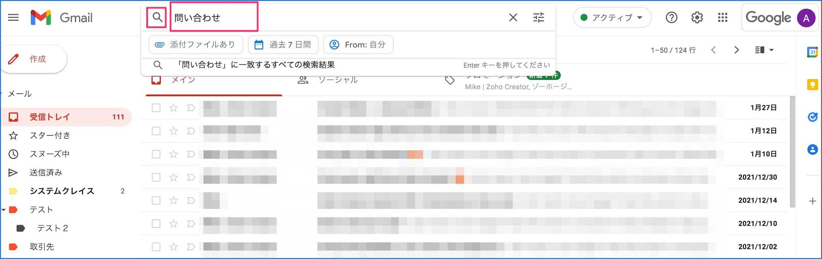Open Google Tasks side panel icon
822x259 pixels.
coord(812,117)
